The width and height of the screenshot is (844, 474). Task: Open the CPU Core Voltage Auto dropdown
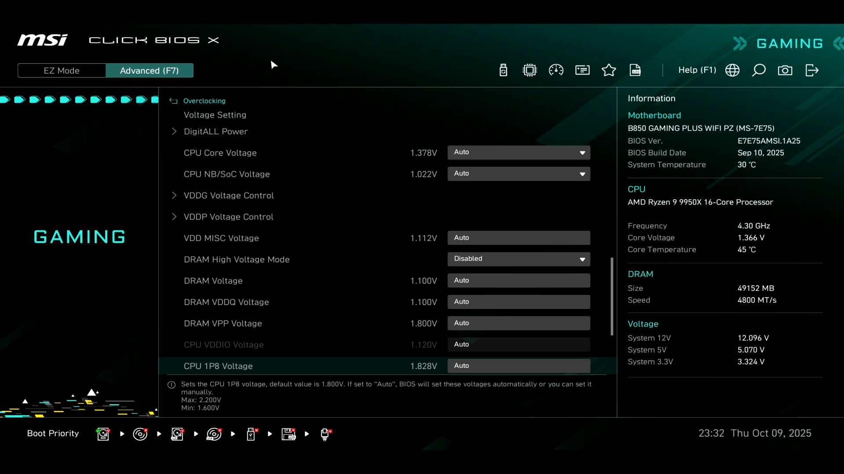pyautogui.click(x=519, y=152)
